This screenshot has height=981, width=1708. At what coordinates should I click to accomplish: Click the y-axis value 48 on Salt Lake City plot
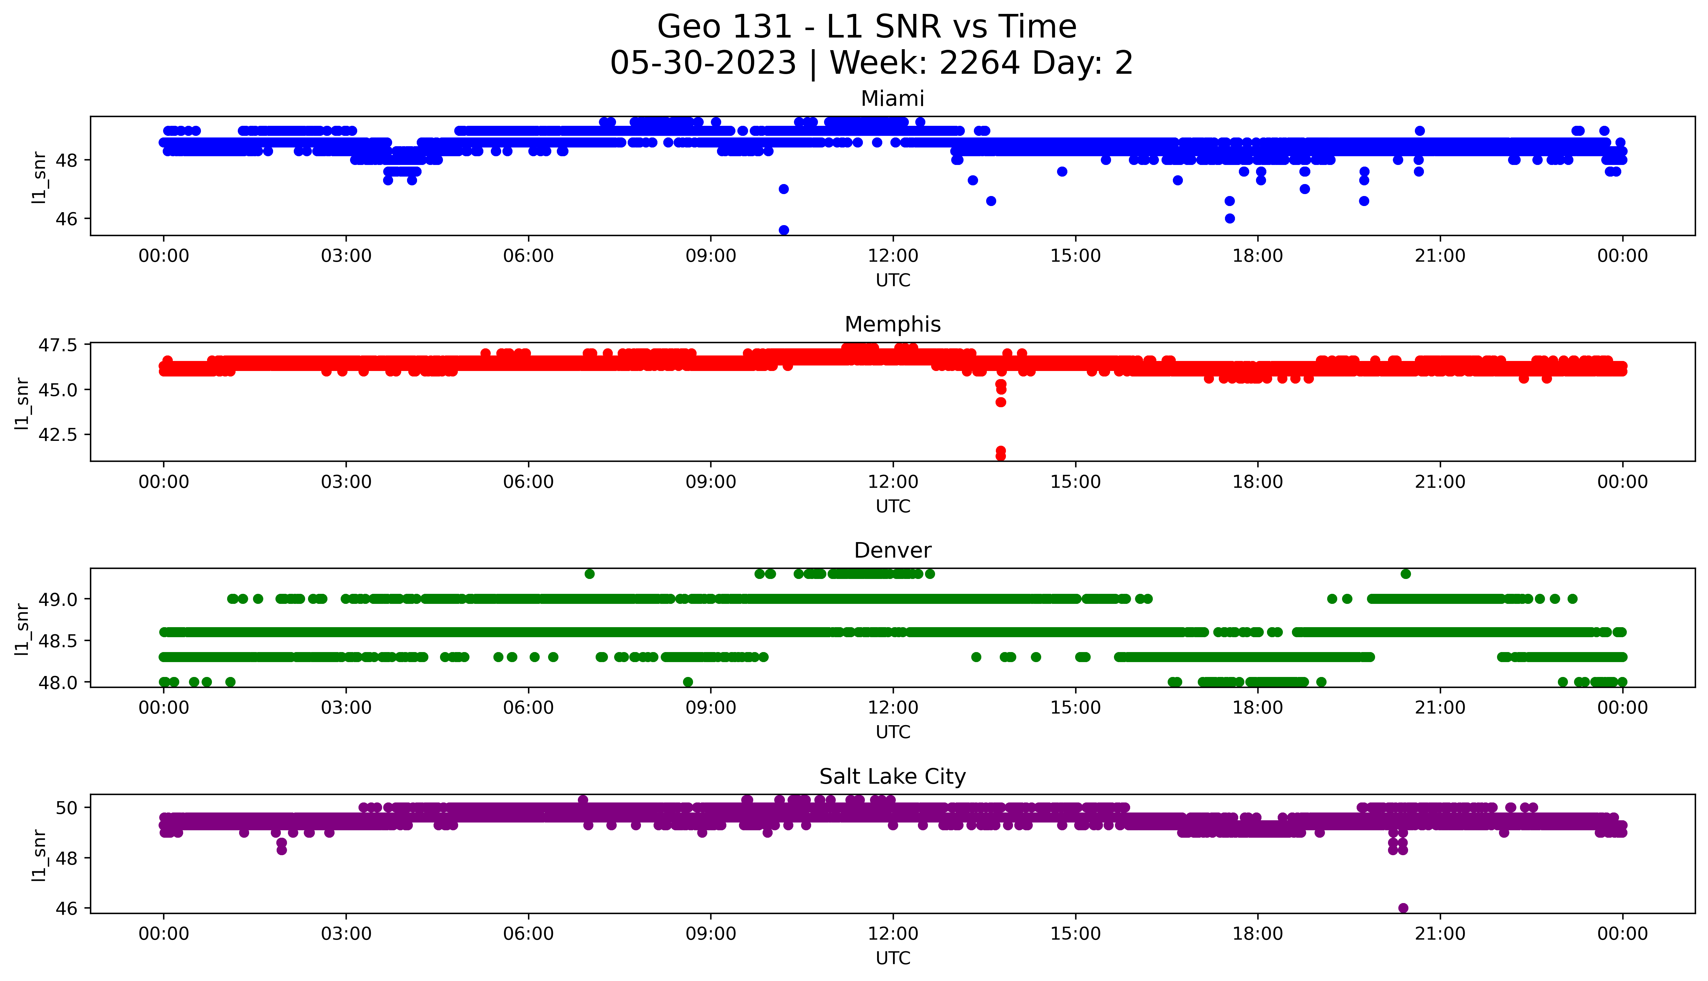pyautogui.click(x=67, y=858)
